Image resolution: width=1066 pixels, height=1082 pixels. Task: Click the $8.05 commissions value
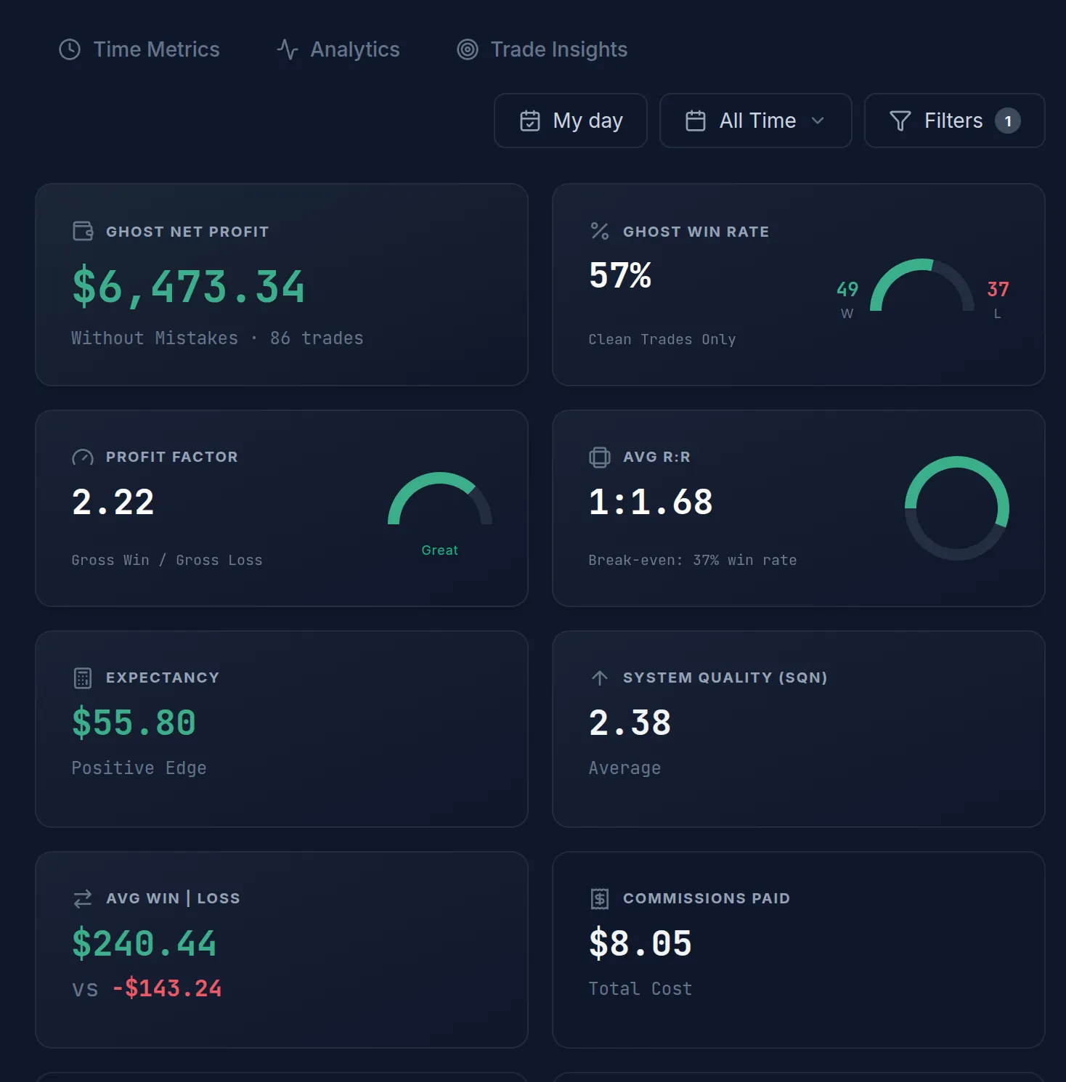640,943
